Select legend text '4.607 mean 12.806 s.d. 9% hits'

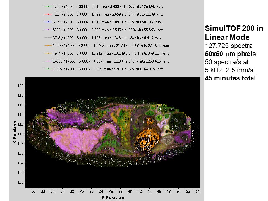119,61
